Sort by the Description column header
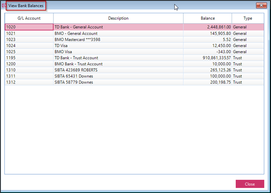 pyautogui.click(x=119, y=18)
